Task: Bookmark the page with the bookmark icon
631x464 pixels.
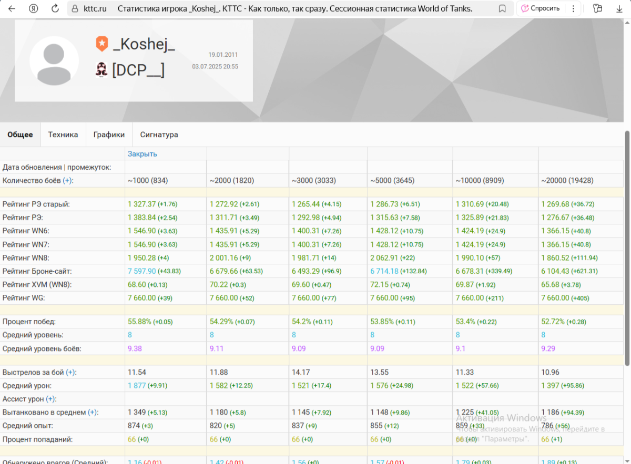Action: point(502,8)
